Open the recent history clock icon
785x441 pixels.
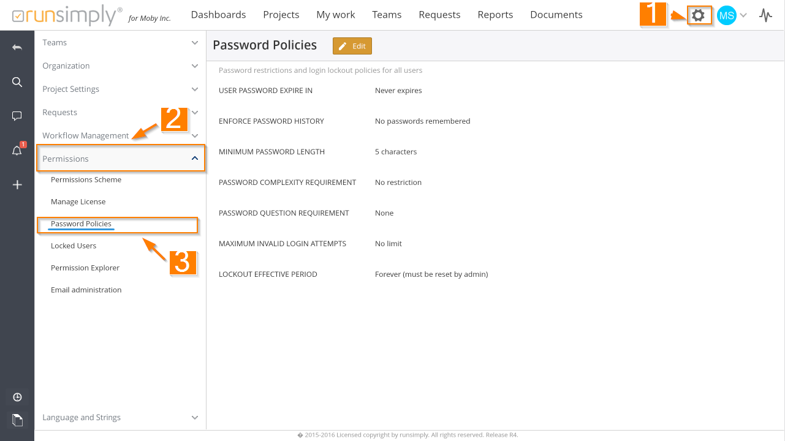coord(17,397)
